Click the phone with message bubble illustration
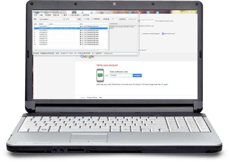Screen dimensions: 229x162 [x=100, y=75]
